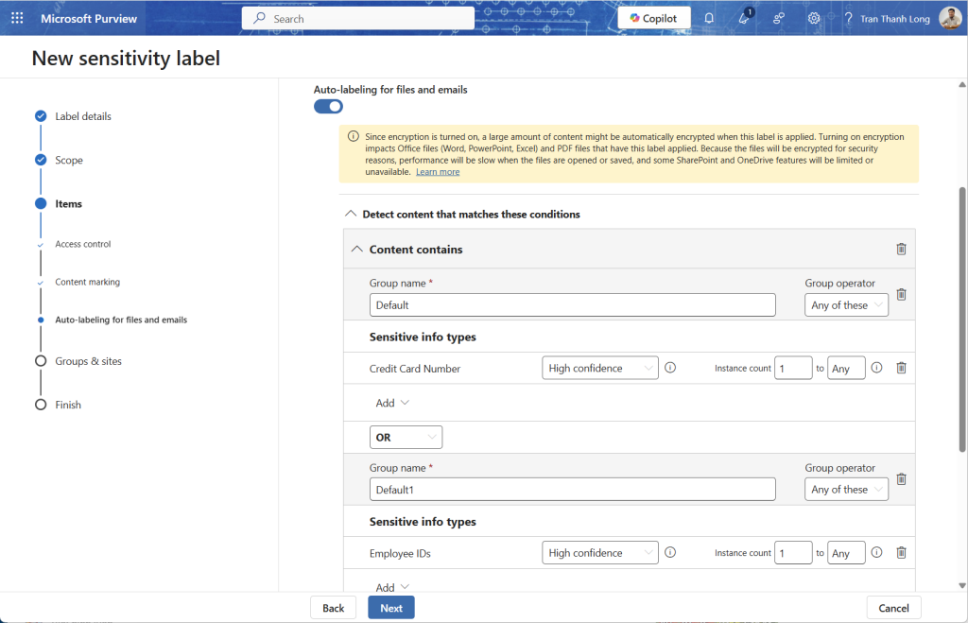968x623 pixels.
Task: Click the Next button
Action: 390,608
